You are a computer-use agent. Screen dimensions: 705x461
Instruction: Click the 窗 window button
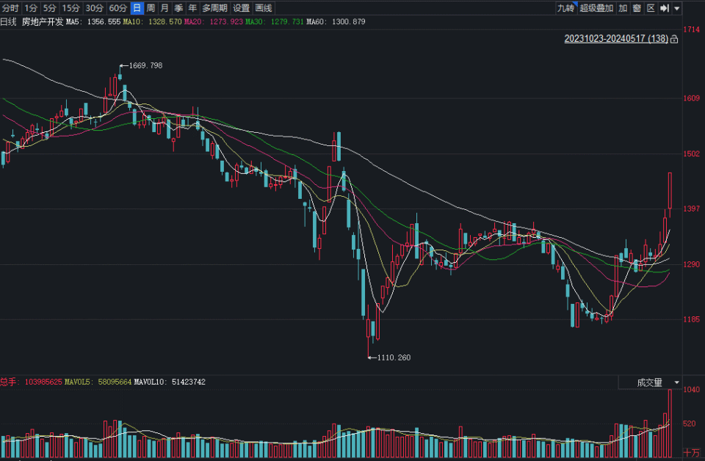click(637, 8)
